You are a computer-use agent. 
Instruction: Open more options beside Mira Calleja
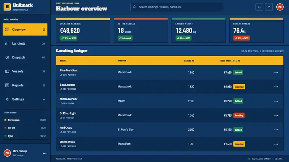44,153
